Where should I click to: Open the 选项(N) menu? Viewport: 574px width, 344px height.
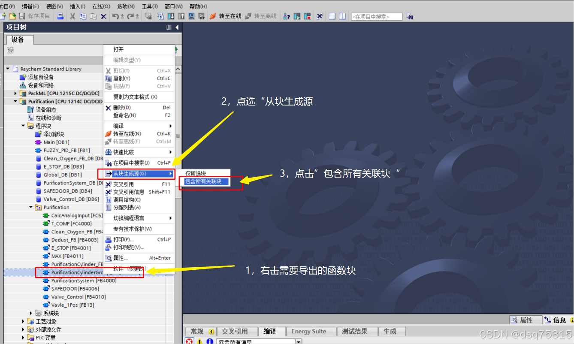126,6
